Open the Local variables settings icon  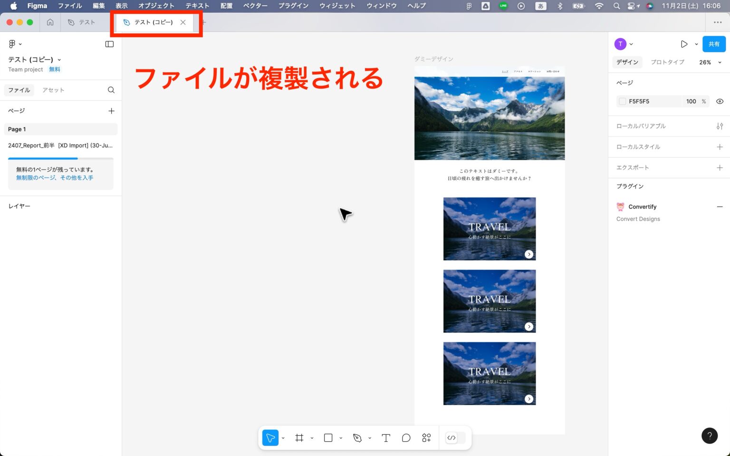(720, 126)
